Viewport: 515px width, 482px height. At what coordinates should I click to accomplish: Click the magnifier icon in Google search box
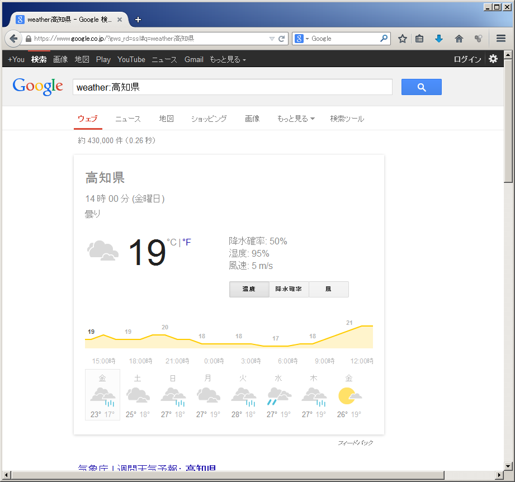click(384, 39)
